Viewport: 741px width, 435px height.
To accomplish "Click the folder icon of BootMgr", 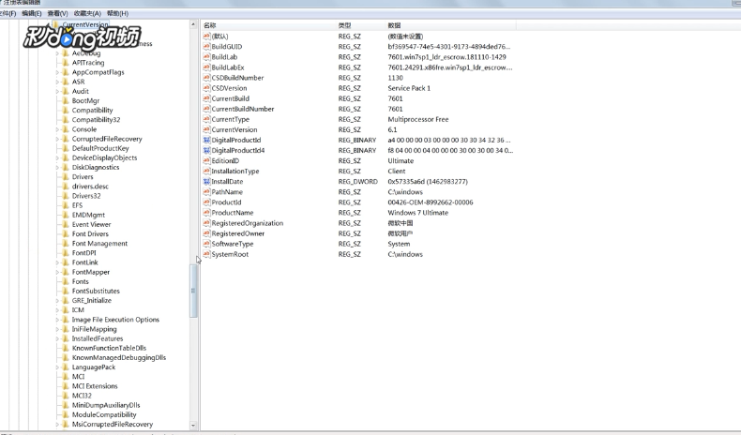I will click(x=66, y=100).
